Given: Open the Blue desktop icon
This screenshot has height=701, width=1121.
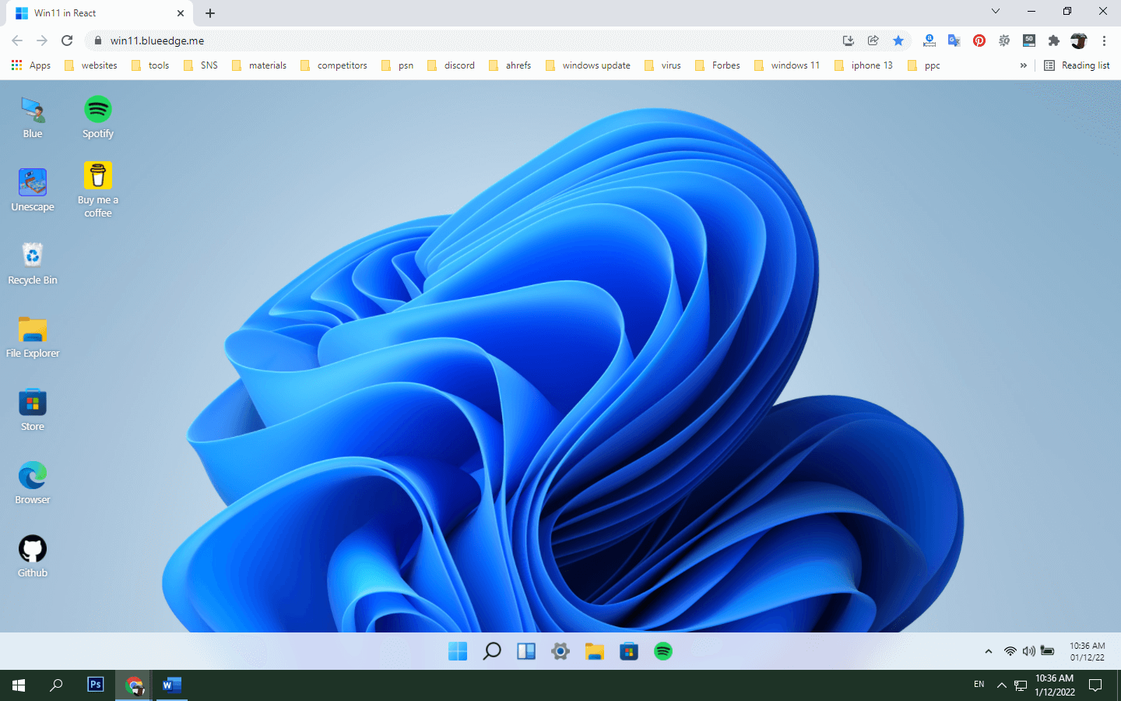Looking at the screenshot, I should coord(33,118).
